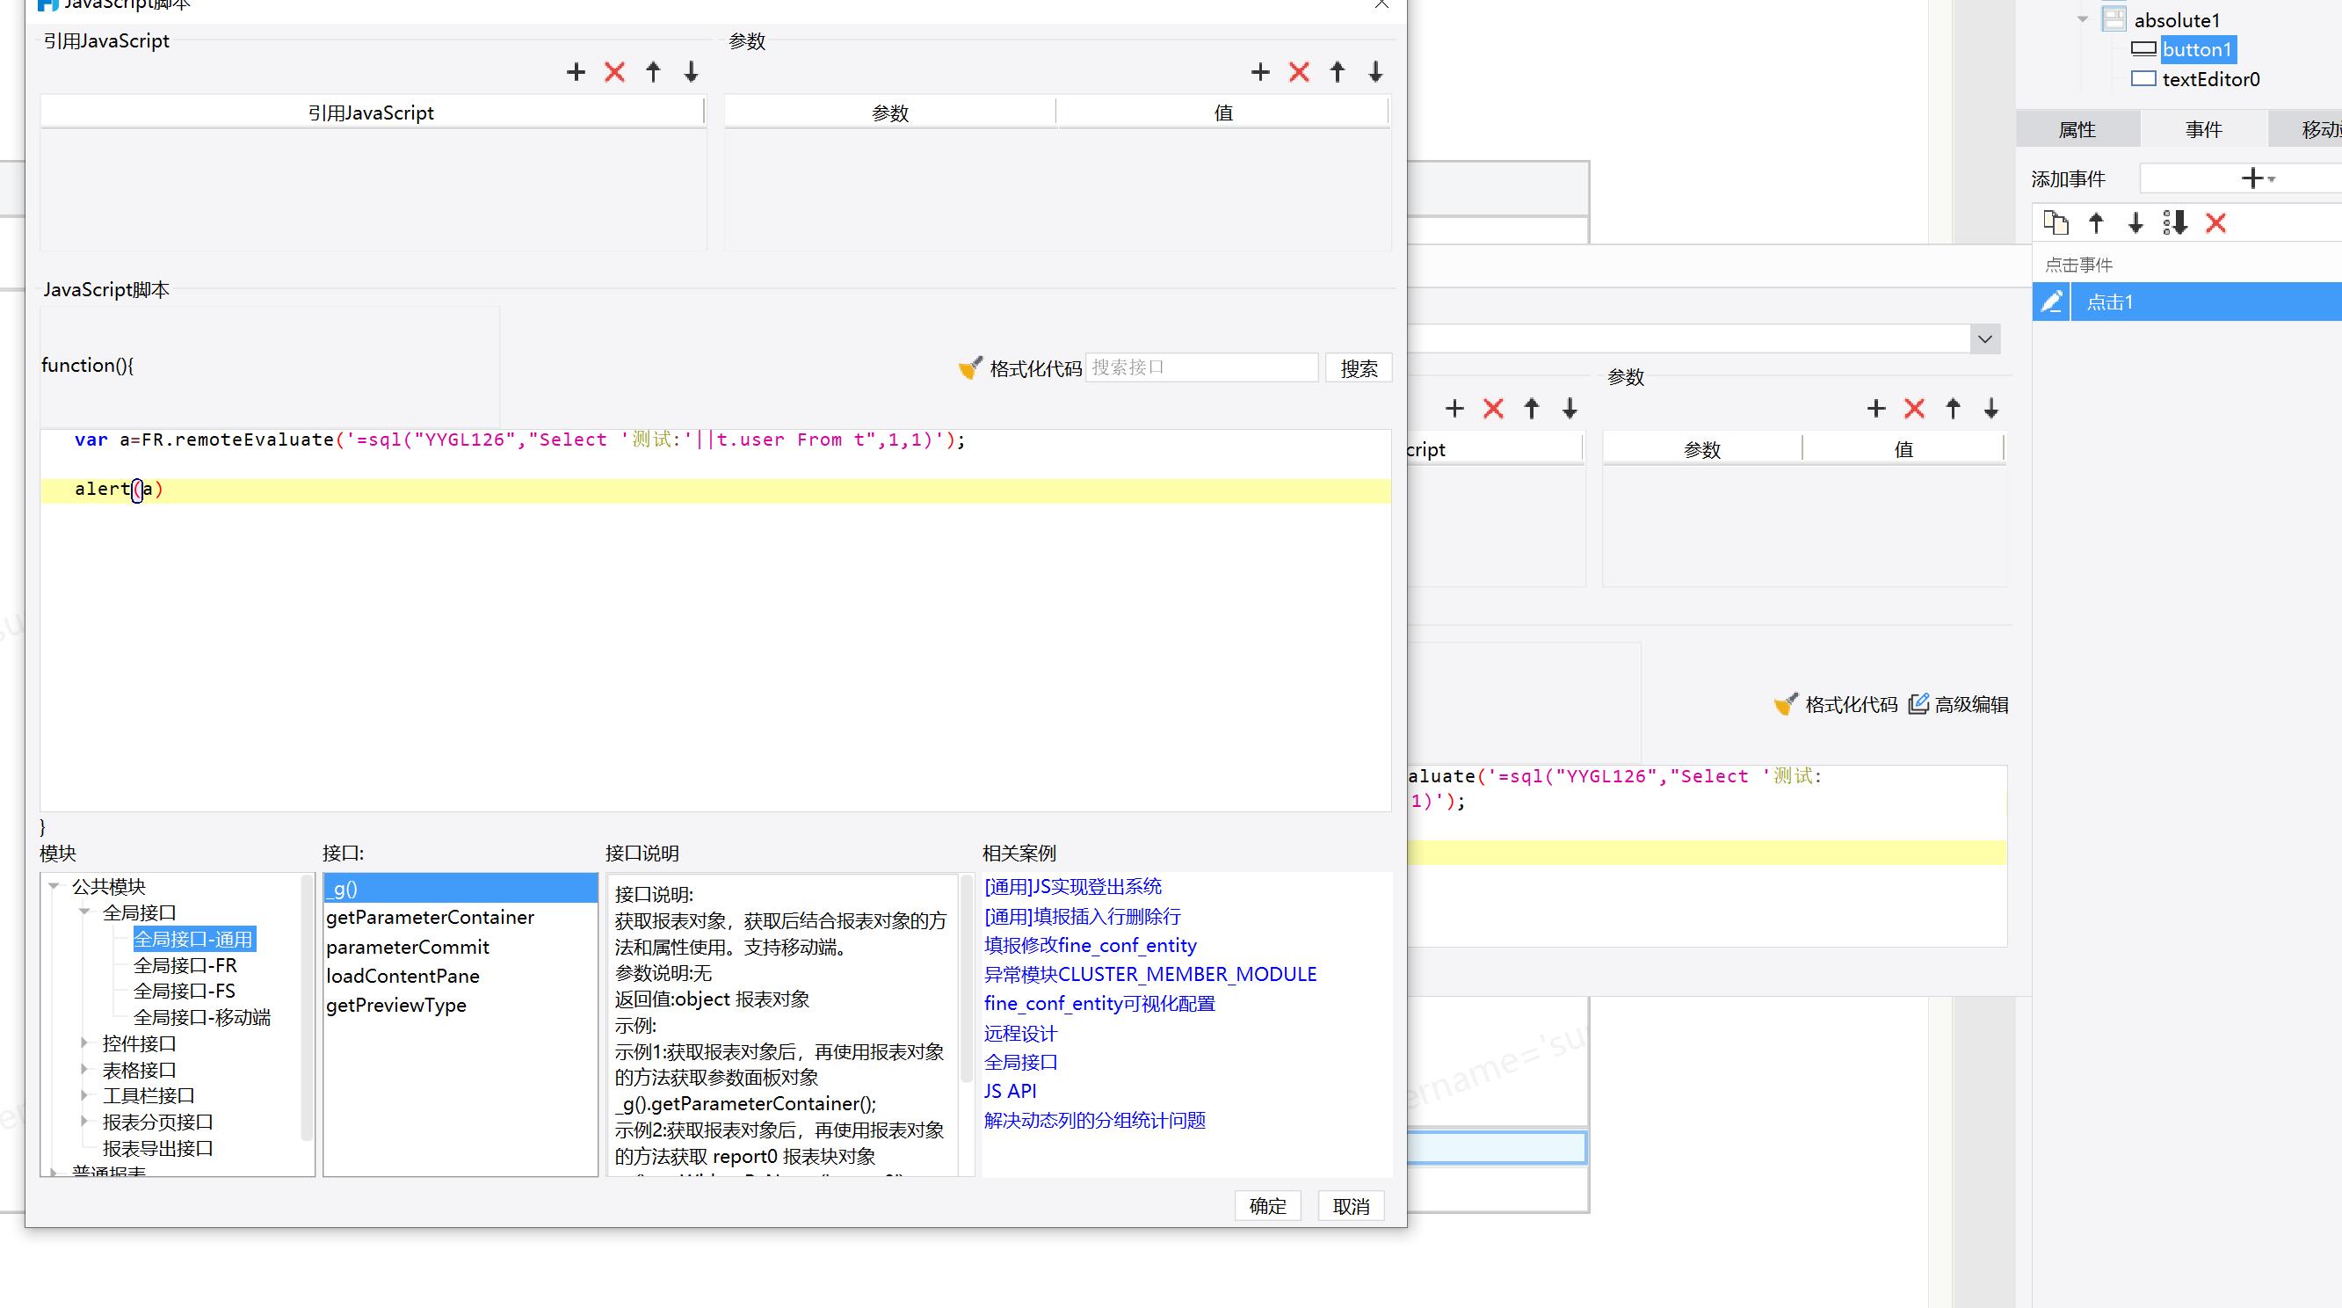Move the parameter down in the front dialog
2342x1308 pixels.
tap(1375, 72)
